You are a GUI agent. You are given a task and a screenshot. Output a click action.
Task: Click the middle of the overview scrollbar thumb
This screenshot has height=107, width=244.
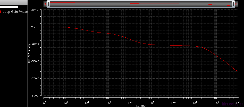(x=141, y=4)
